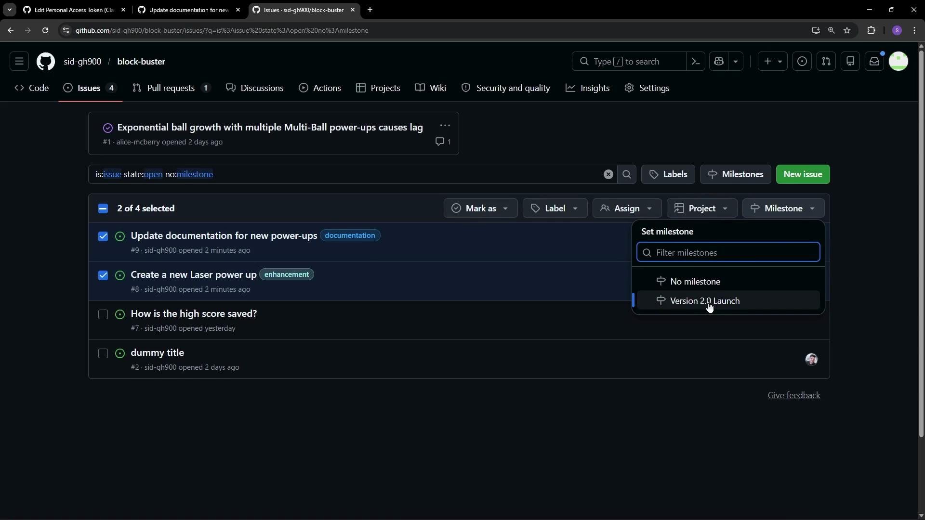
Task: Open browser extensions puzzle icon
Action: point(871,30)
